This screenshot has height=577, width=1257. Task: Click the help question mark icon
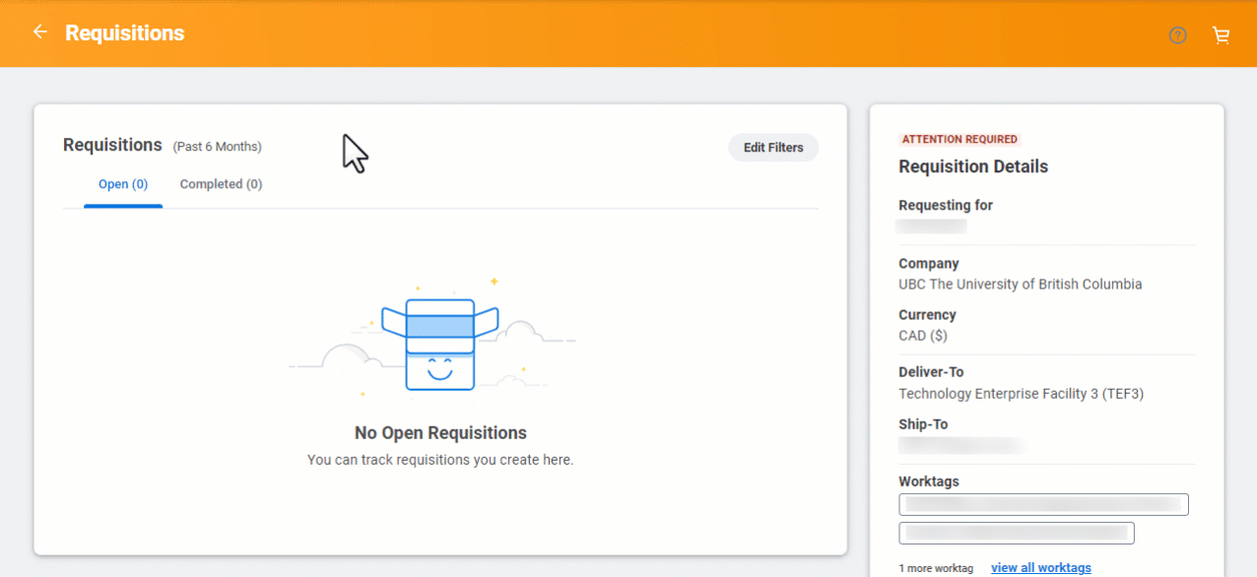coord(1177,34)
